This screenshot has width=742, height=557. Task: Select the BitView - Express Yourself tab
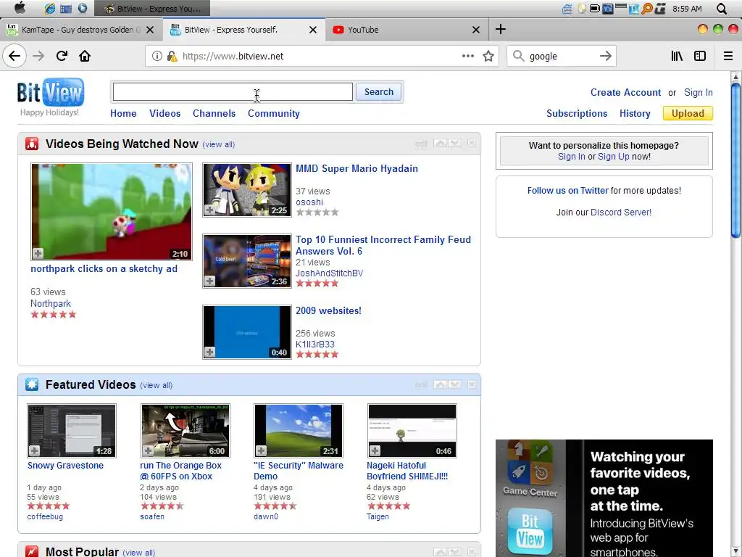coord(243,30)
